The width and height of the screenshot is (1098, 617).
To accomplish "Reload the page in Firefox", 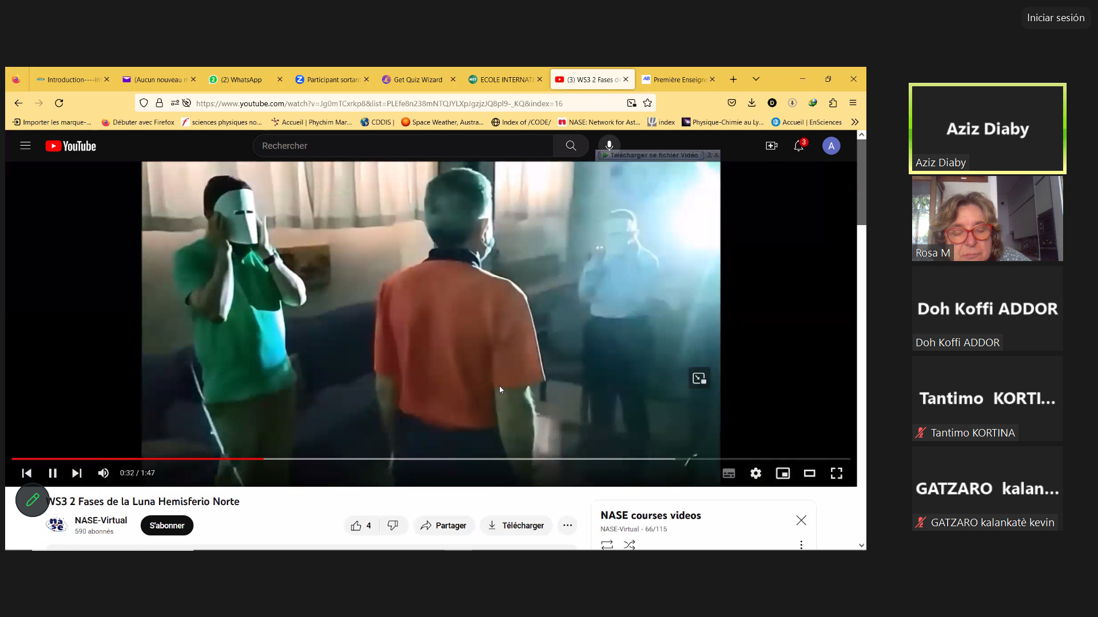I will [x=59, y=103].
